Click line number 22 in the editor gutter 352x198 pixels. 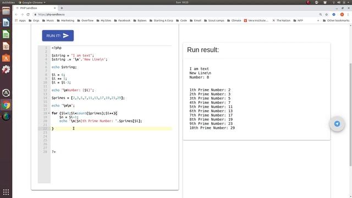pos(45,129)
